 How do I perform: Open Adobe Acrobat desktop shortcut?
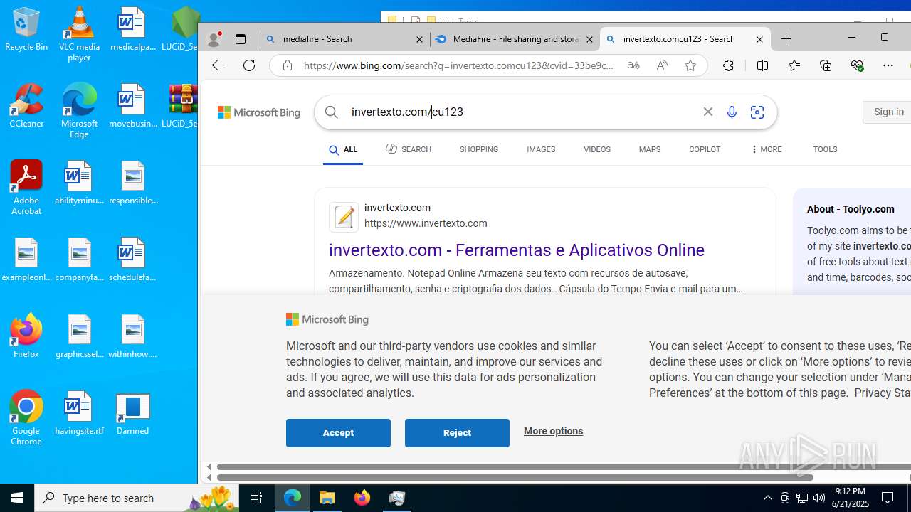[x=26, y=187]
